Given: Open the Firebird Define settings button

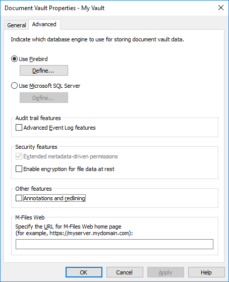Looking at the screenshot, I should [x=44, y=71].
